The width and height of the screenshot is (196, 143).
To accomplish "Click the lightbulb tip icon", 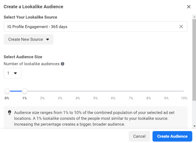I will (10, 112).
